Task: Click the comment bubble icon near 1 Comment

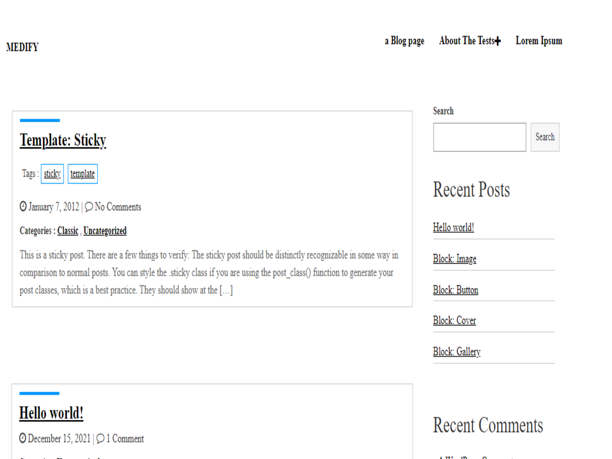Action: click(x=100, y=439)
